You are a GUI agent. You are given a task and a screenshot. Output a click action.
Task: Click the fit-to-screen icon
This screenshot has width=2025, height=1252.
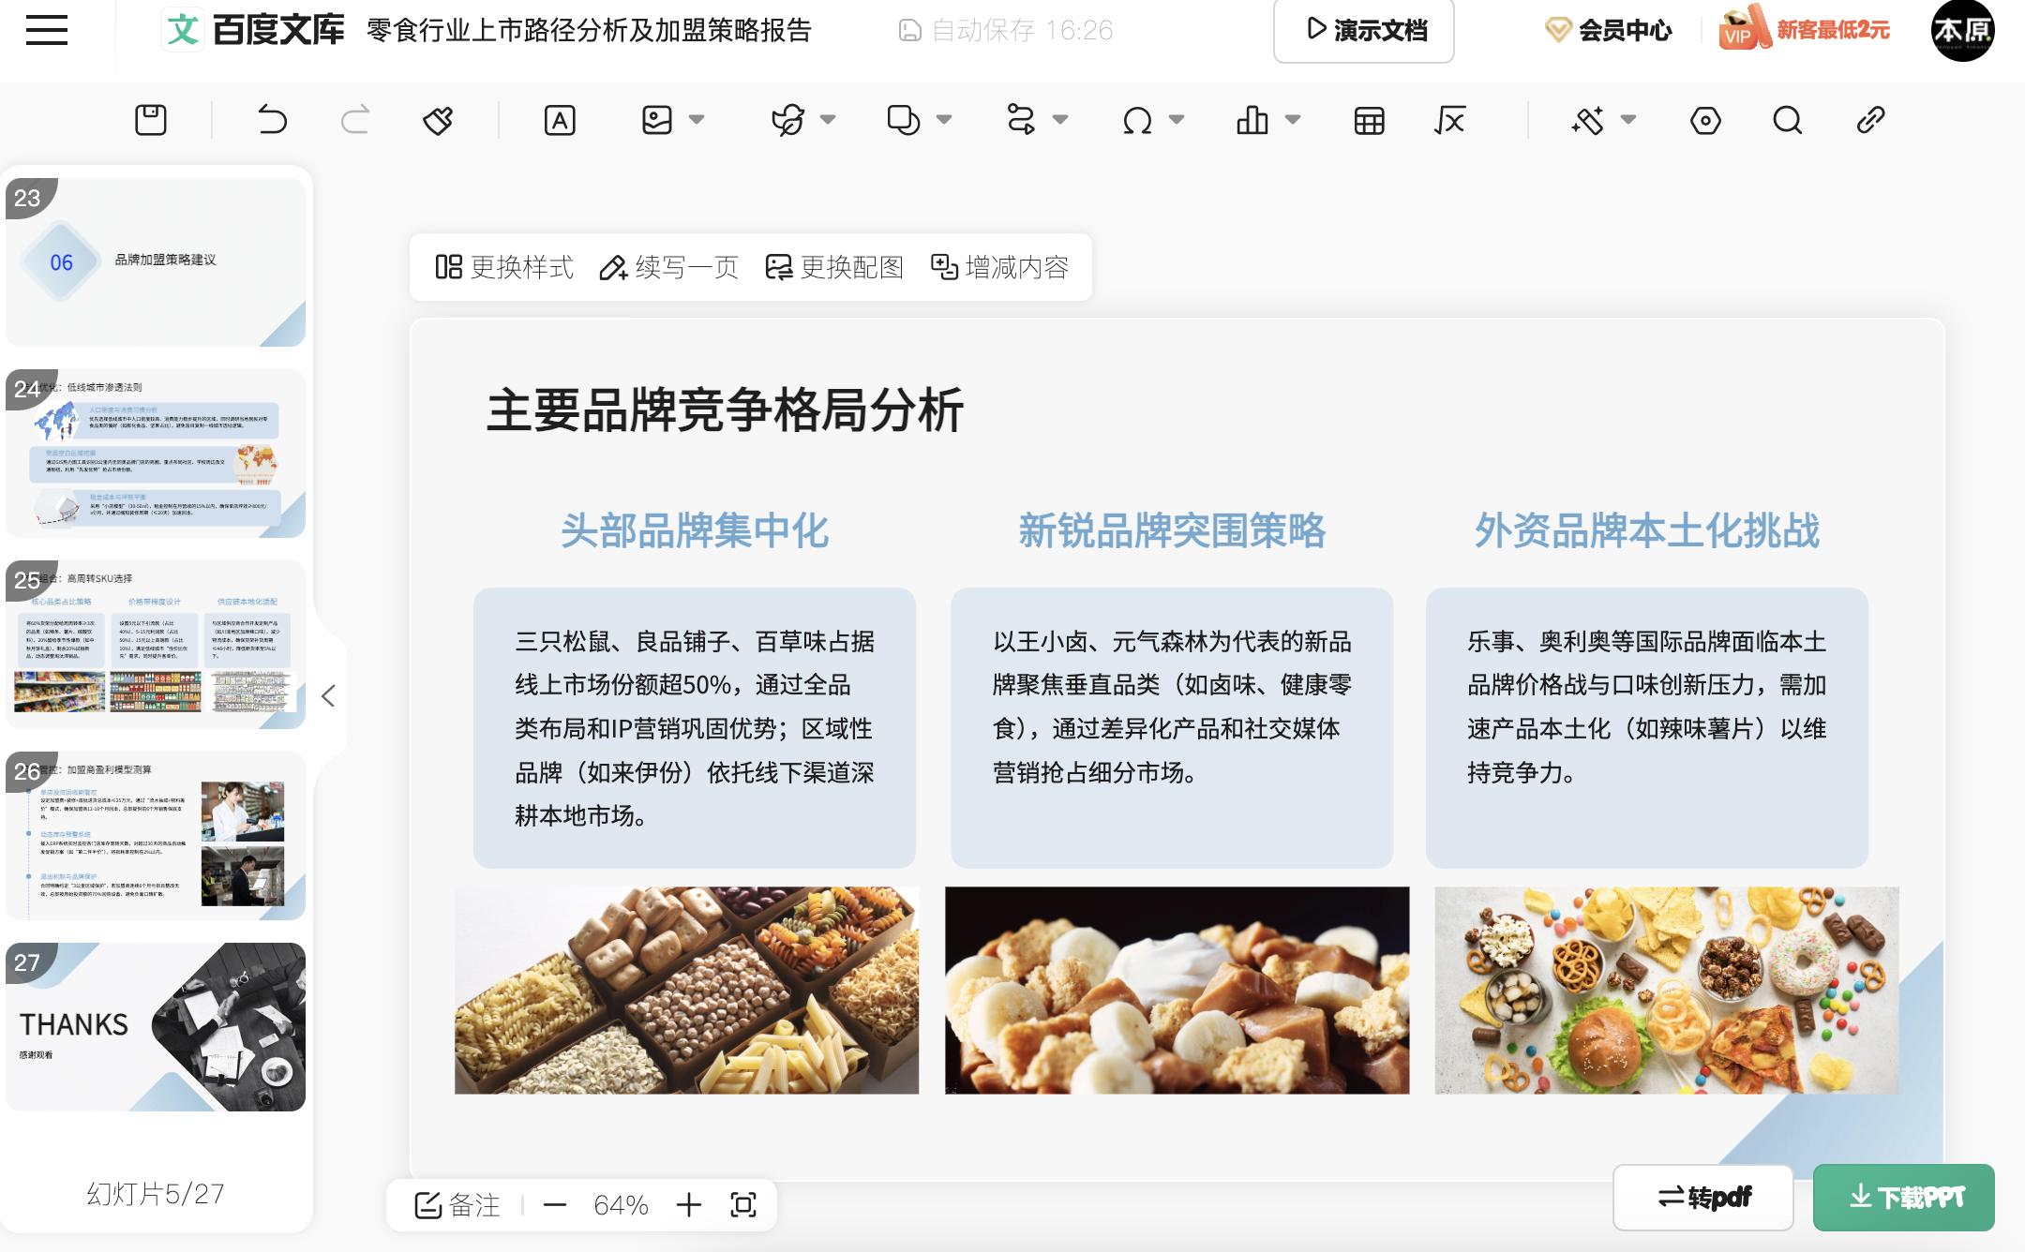[743, 1204]
